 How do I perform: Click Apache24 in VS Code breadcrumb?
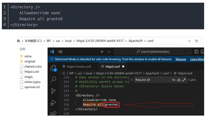(x=152, y=73)
